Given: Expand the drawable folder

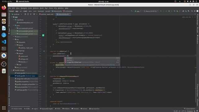Looking at the screenshot, I should [15, 42].
